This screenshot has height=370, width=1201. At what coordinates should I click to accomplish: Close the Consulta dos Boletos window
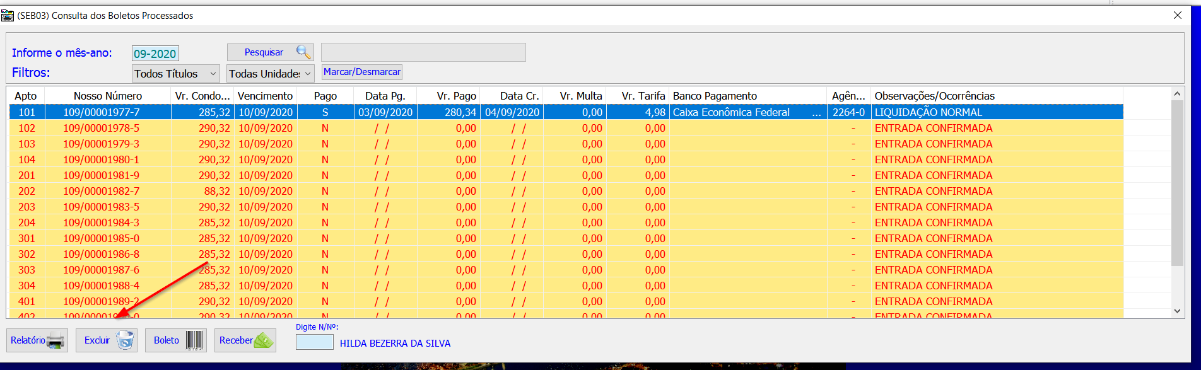[1177, 16]
